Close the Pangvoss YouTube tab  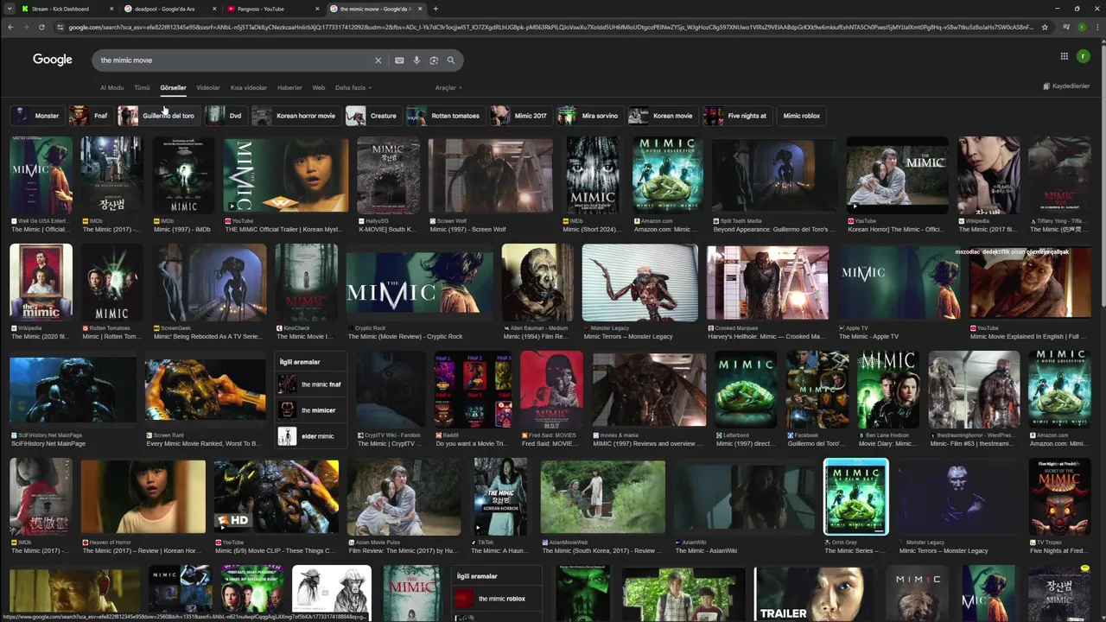tap(317, 9)
